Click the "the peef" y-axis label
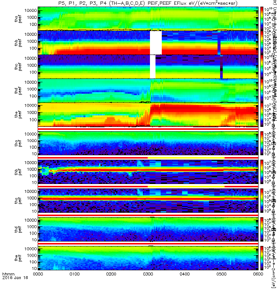The height and width of the screenshot is (295, 277). (18, 115)
